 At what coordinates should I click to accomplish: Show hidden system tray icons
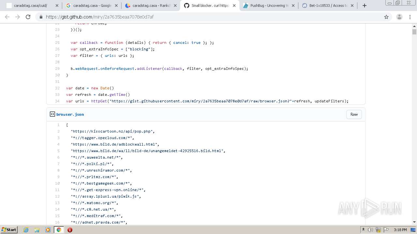363,230
